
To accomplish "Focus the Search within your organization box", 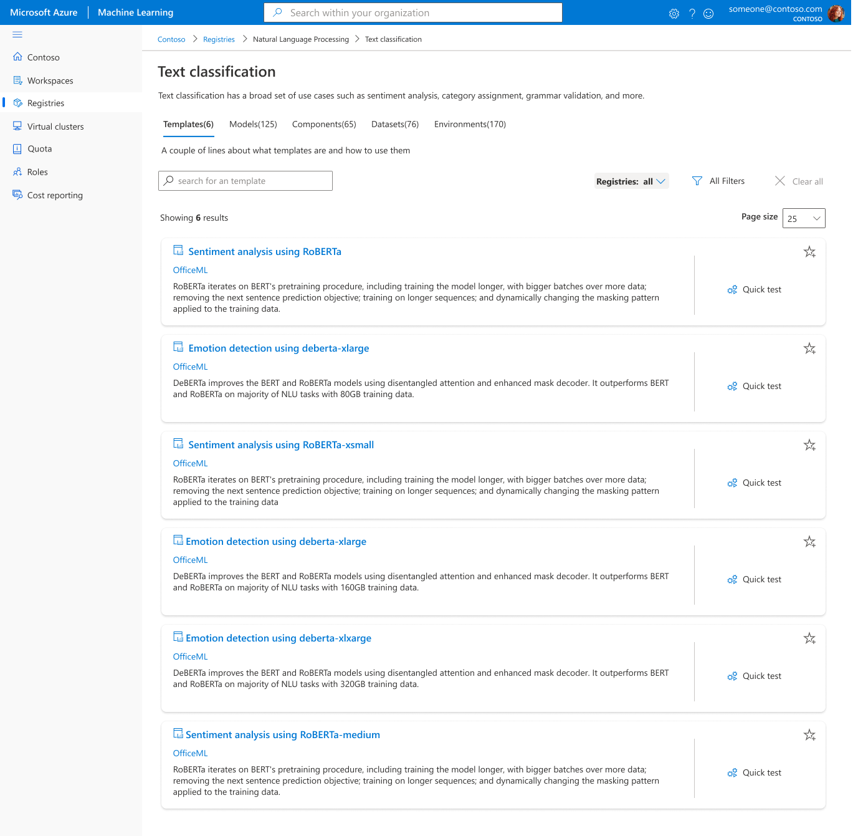I will 413,12.
